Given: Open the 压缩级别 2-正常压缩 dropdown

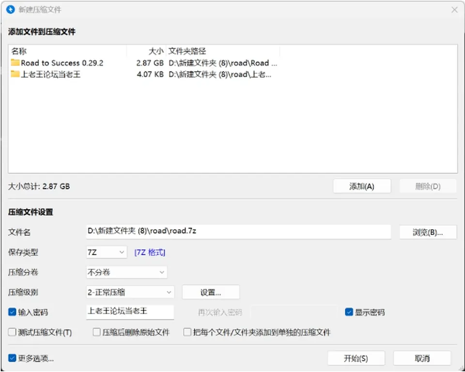Looking at the screenshot, I should [130, 292].
